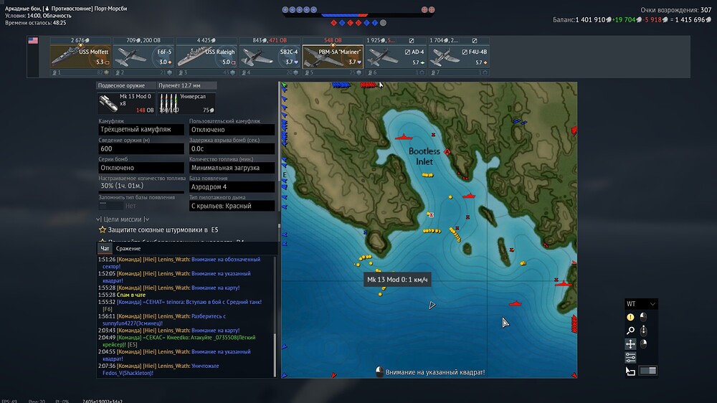Expand the WT map preset dropdown

coord(640,304)
